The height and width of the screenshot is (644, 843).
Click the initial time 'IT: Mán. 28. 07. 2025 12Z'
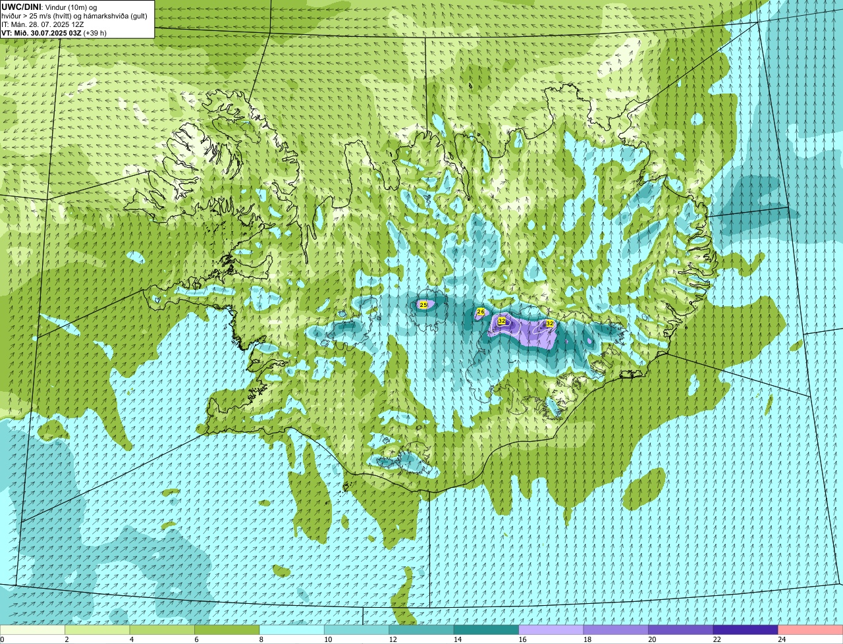pyautogui.click(x=43, y=24)
